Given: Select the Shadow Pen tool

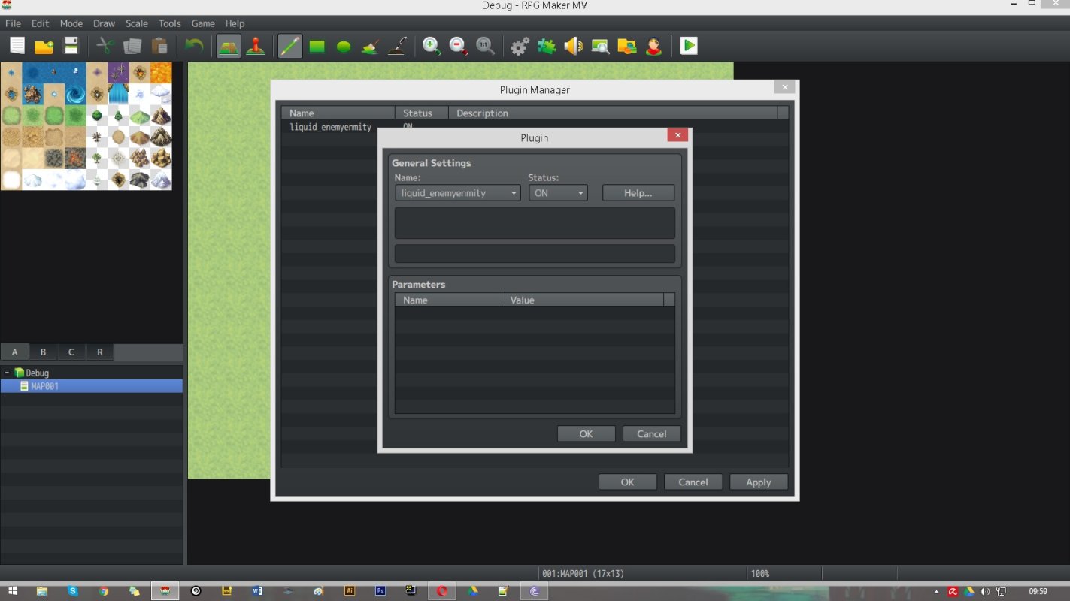Looking at the screenshot, I should [x=397, y=46].
